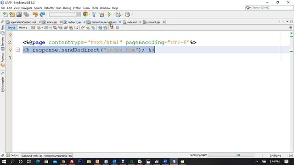Click the Profile Project icon
Image resolution: width=294 pixels, height=165 pixels.
click(x=127, y=14)
